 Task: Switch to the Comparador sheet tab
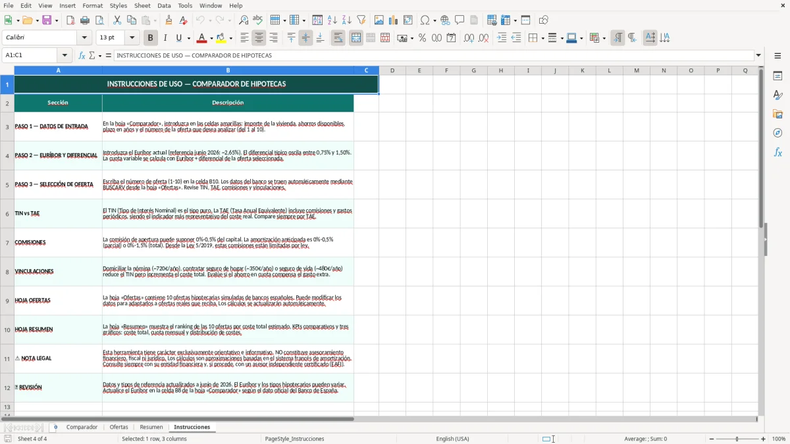tap(82, 427)
